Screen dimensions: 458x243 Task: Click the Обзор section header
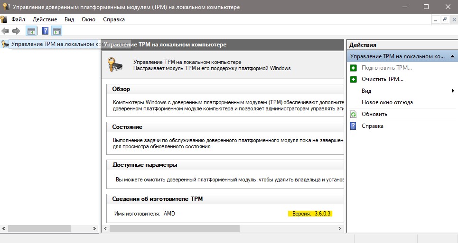[x=121, y=89]
